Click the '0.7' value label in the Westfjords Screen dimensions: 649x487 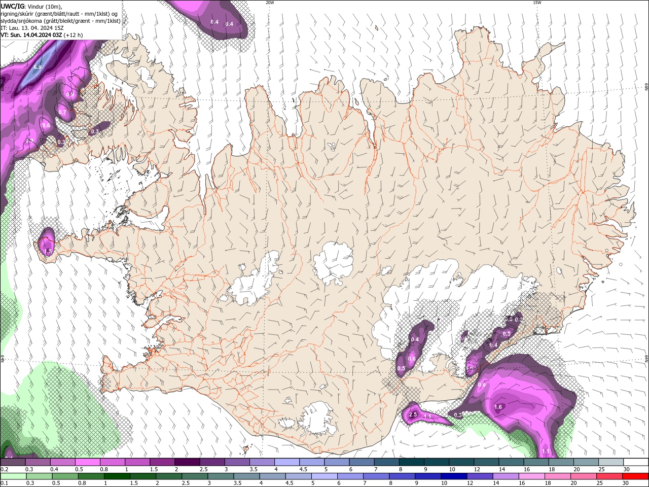(x=62, y=112)
